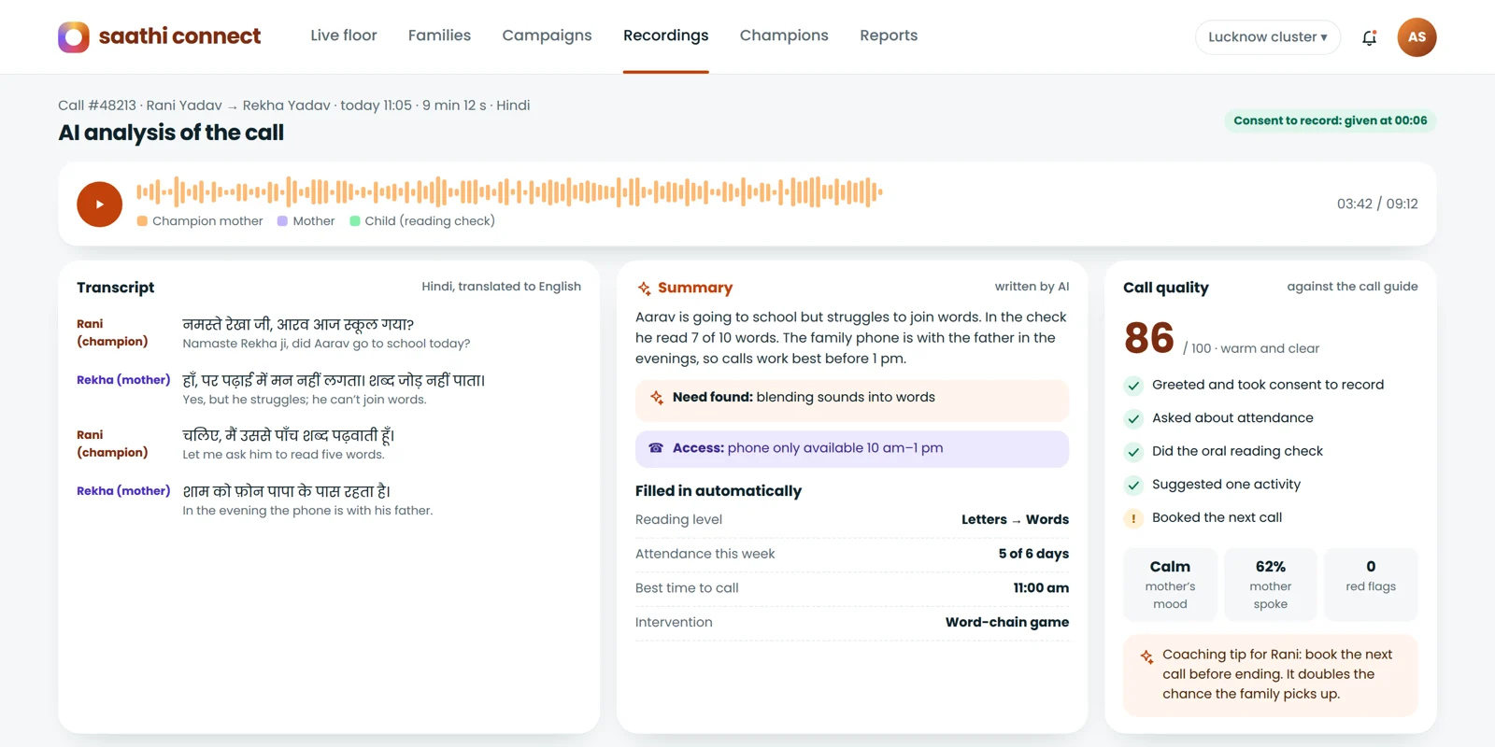Open the notifications bell
This screenshot has width=1495, height=747.
(1369, 37)
